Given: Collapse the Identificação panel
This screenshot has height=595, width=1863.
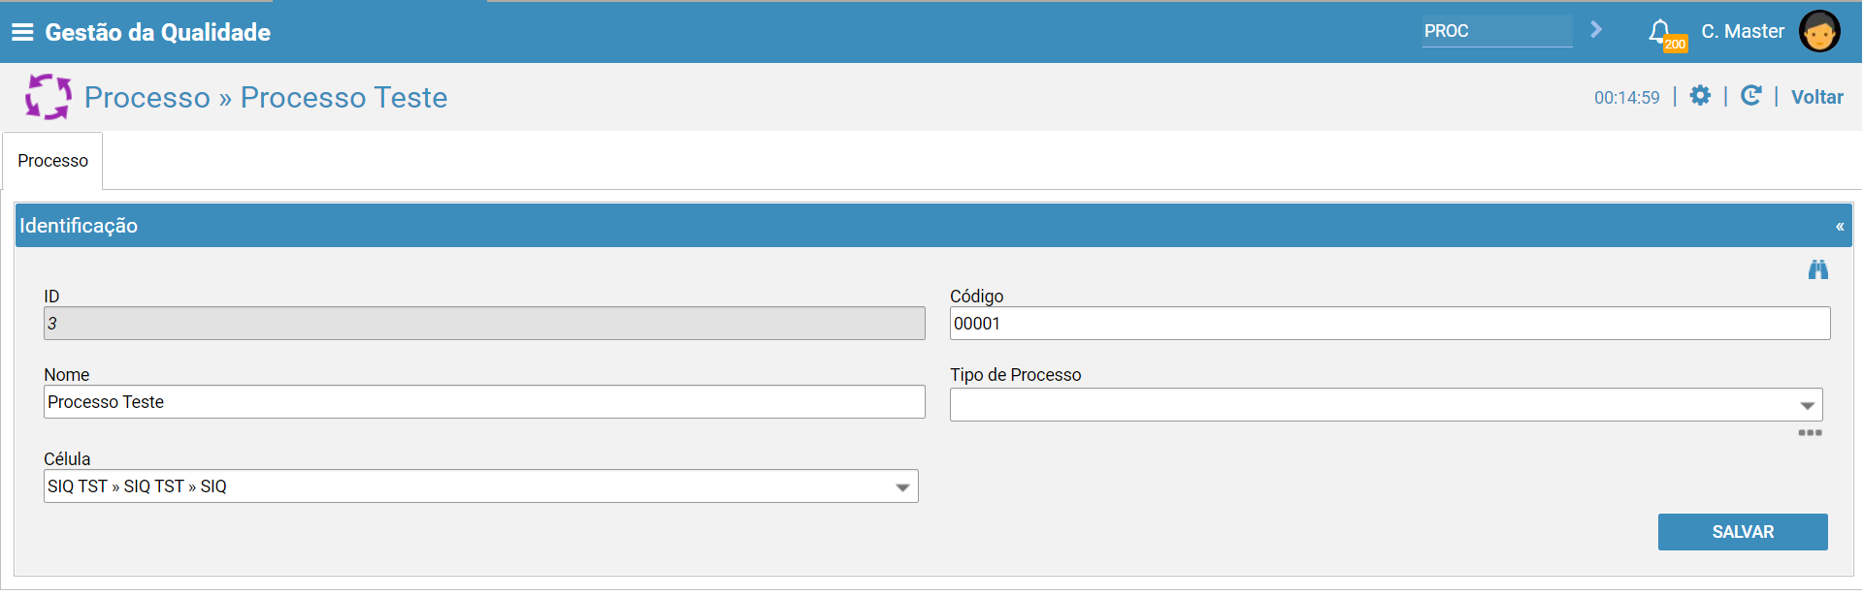Looking at the screenshot, I should 1840,226.
